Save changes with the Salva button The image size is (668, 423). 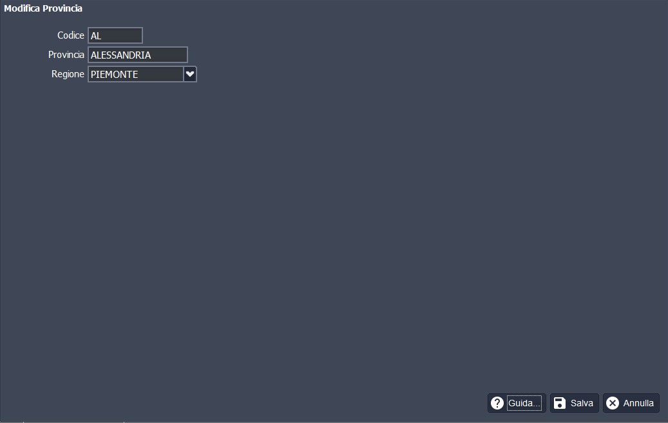pos(575,403)
